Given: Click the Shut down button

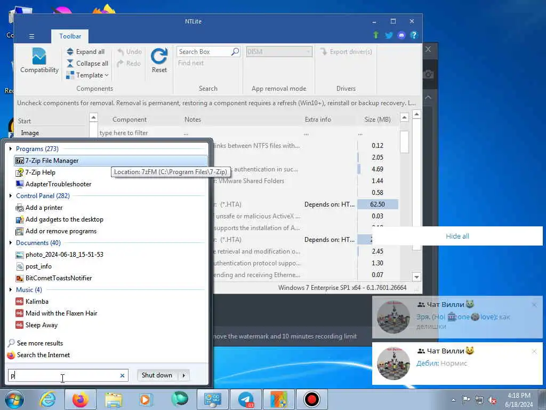Looking at the screenshot, I should [157, 375].
